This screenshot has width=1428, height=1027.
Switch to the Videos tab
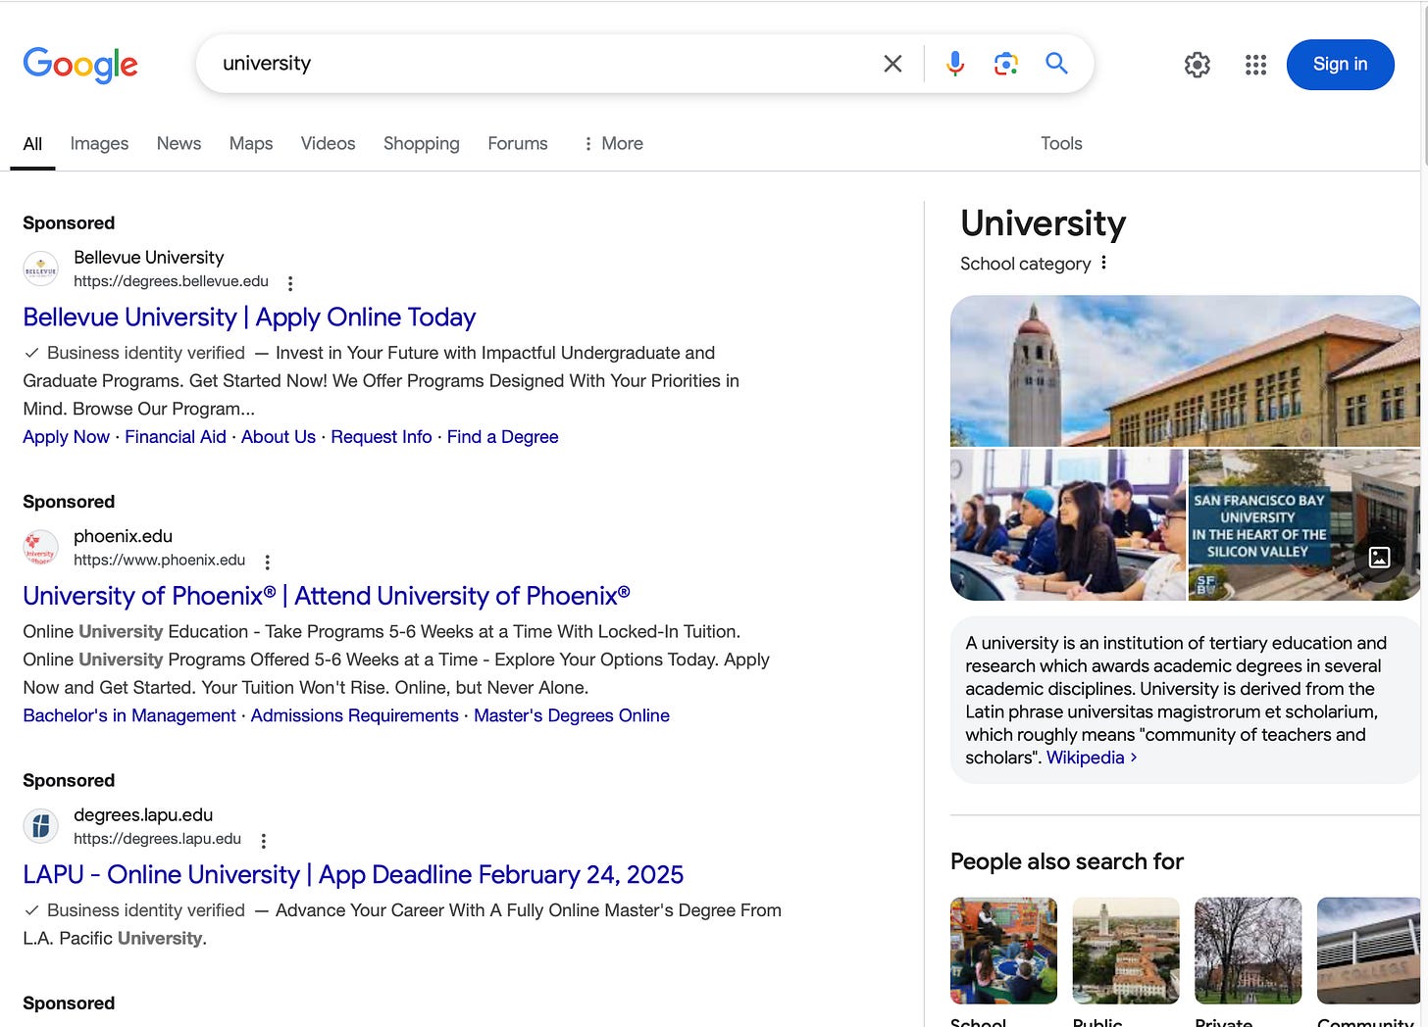tap(328, 143)
